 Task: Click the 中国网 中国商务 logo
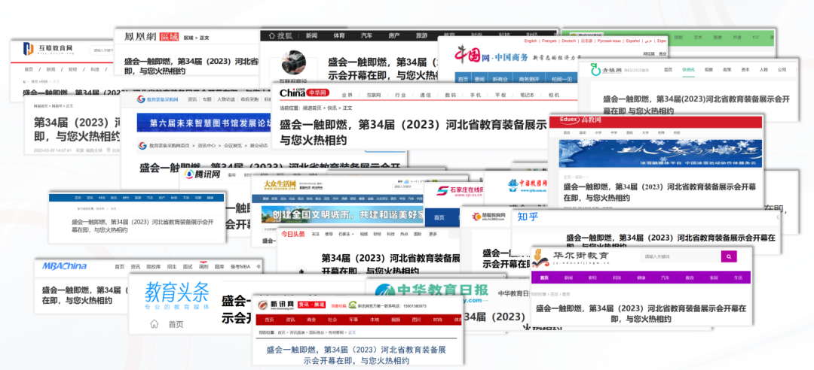(x=491, y=56)
